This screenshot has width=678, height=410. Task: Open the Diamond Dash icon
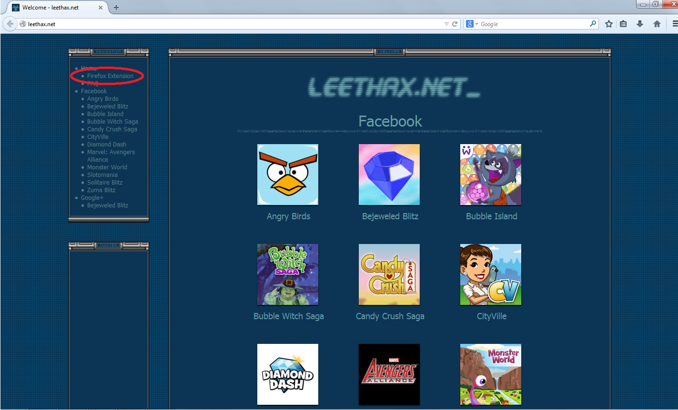pos(288,374)
